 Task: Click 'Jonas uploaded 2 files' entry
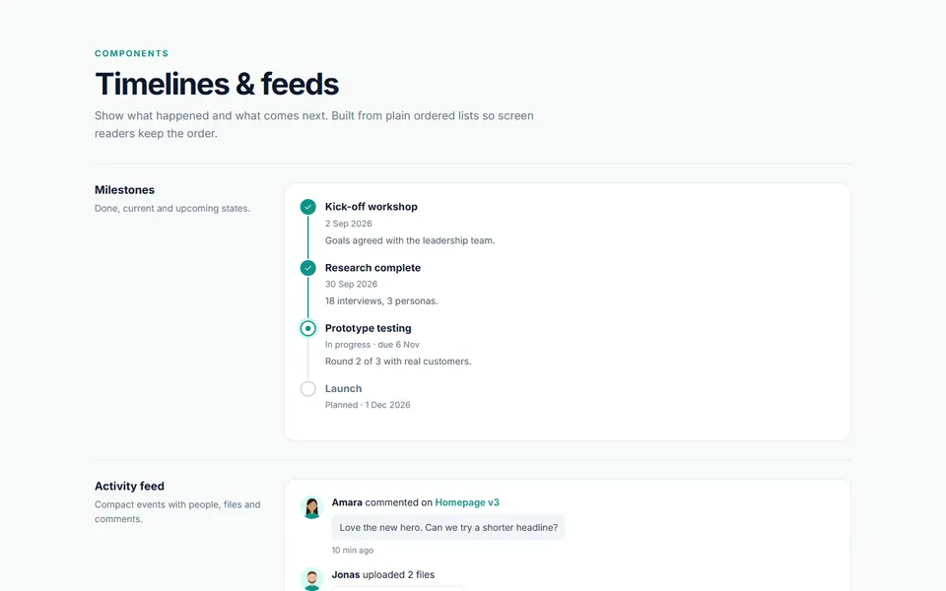pyautogui.click(x=383, y=574)
